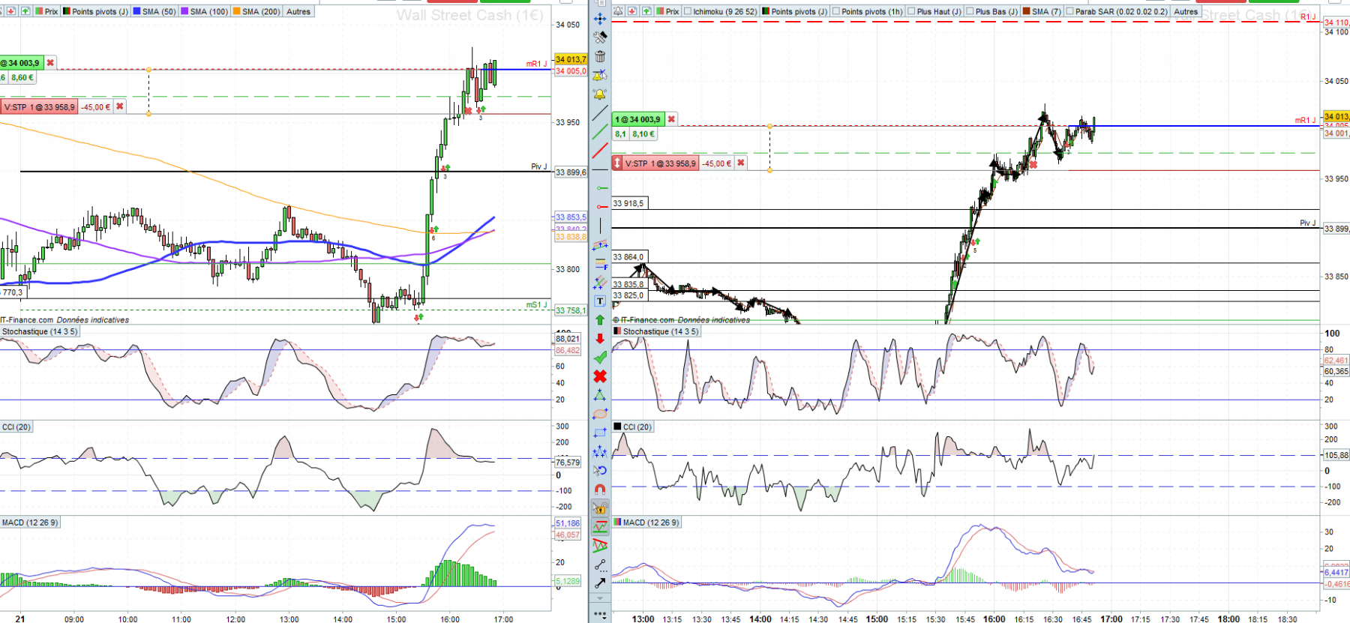Activate the red magnet snap tool

point(600,489)
